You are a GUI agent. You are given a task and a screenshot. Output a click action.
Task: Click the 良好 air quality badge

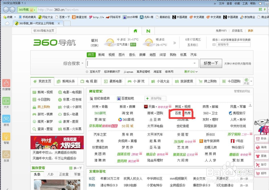click(133, 45)
